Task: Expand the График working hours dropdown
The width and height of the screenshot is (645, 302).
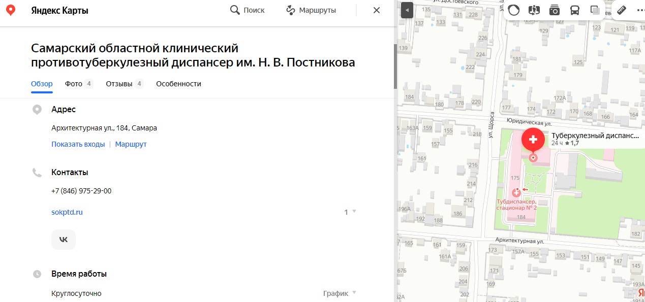Action: (340, 293)
